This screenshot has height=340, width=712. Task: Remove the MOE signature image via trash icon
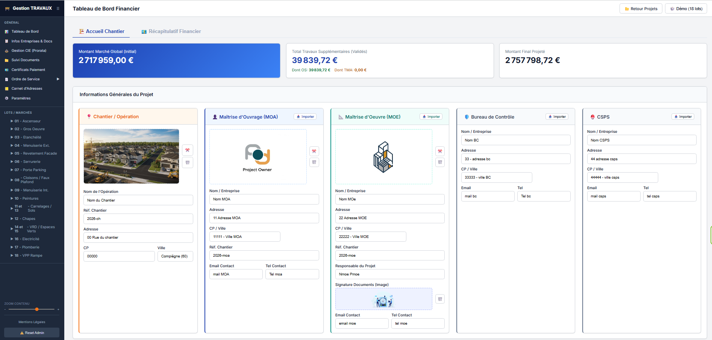tap(439, 299)
